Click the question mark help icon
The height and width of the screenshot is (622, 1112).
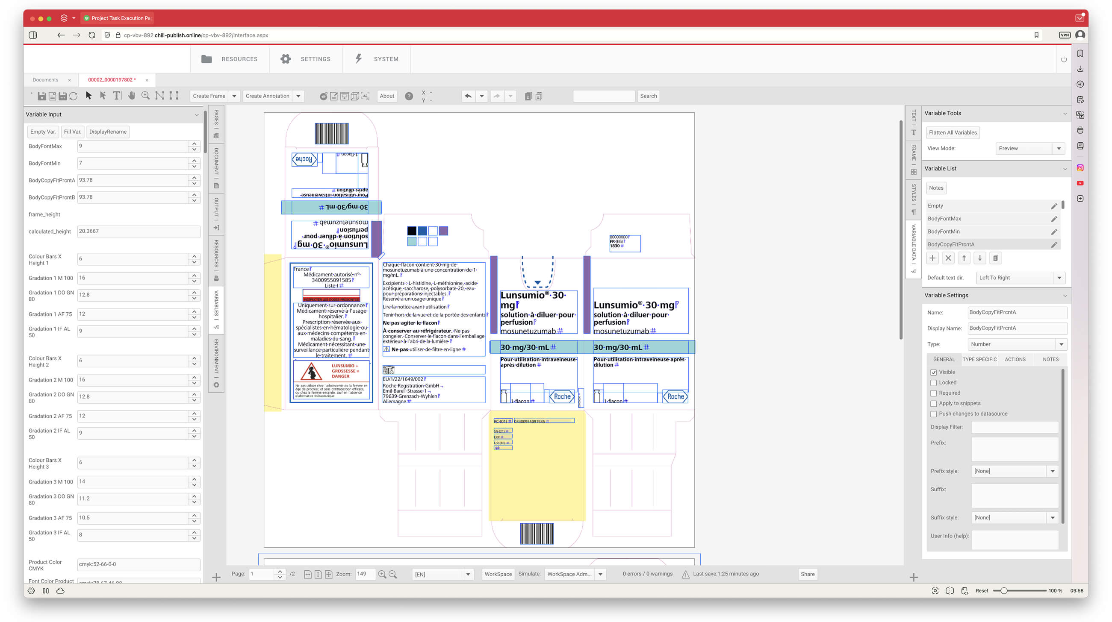pyautogui.click(x=408, y=96)
